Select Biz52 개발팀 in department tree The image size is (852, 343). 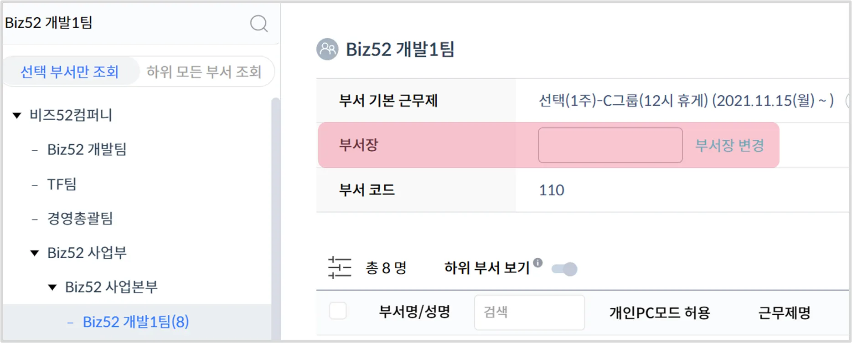point(87,149)
